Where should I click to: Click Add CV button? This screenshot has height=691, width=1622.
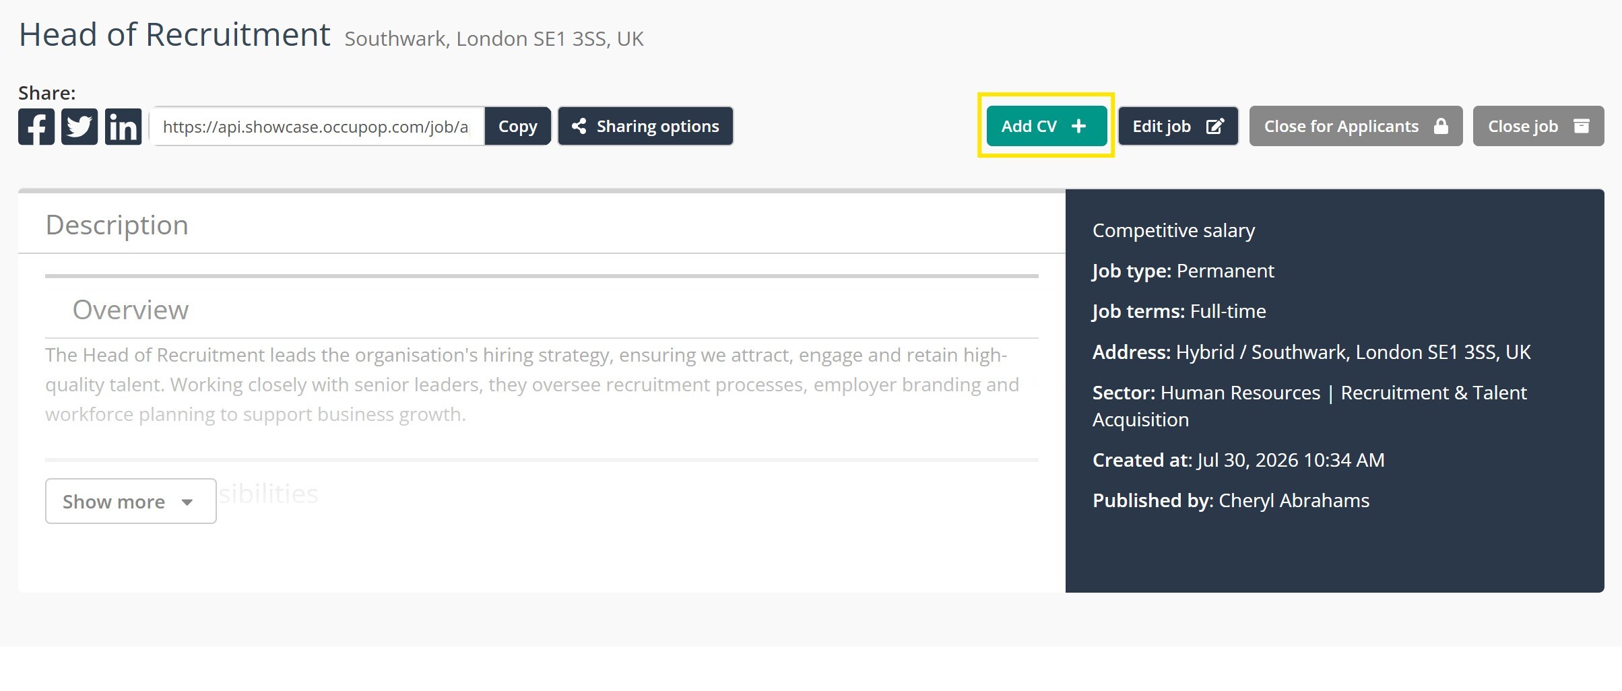[1046, 126]
